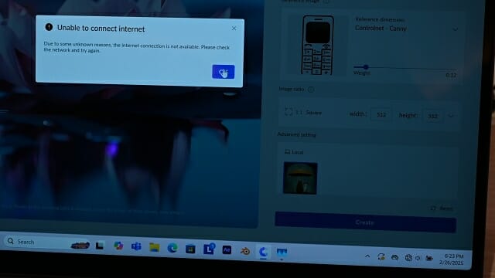Open the Controlnet - Canny reference dropdown
495x278 pixels.
(x=407, y=29)
